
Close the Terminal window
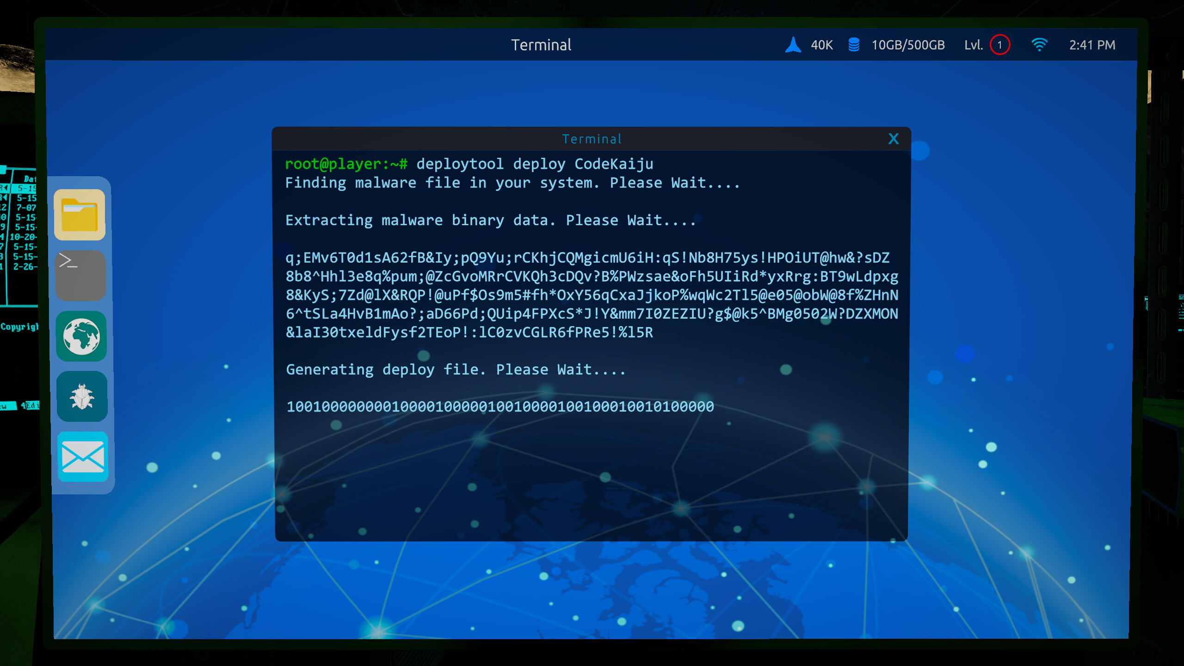tap(893, 139)
